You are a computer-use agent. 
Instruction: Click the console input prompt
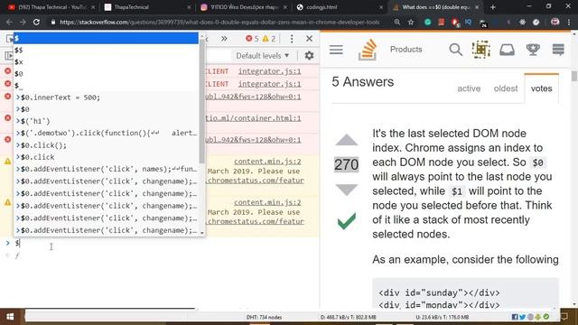tap(163, 243)
